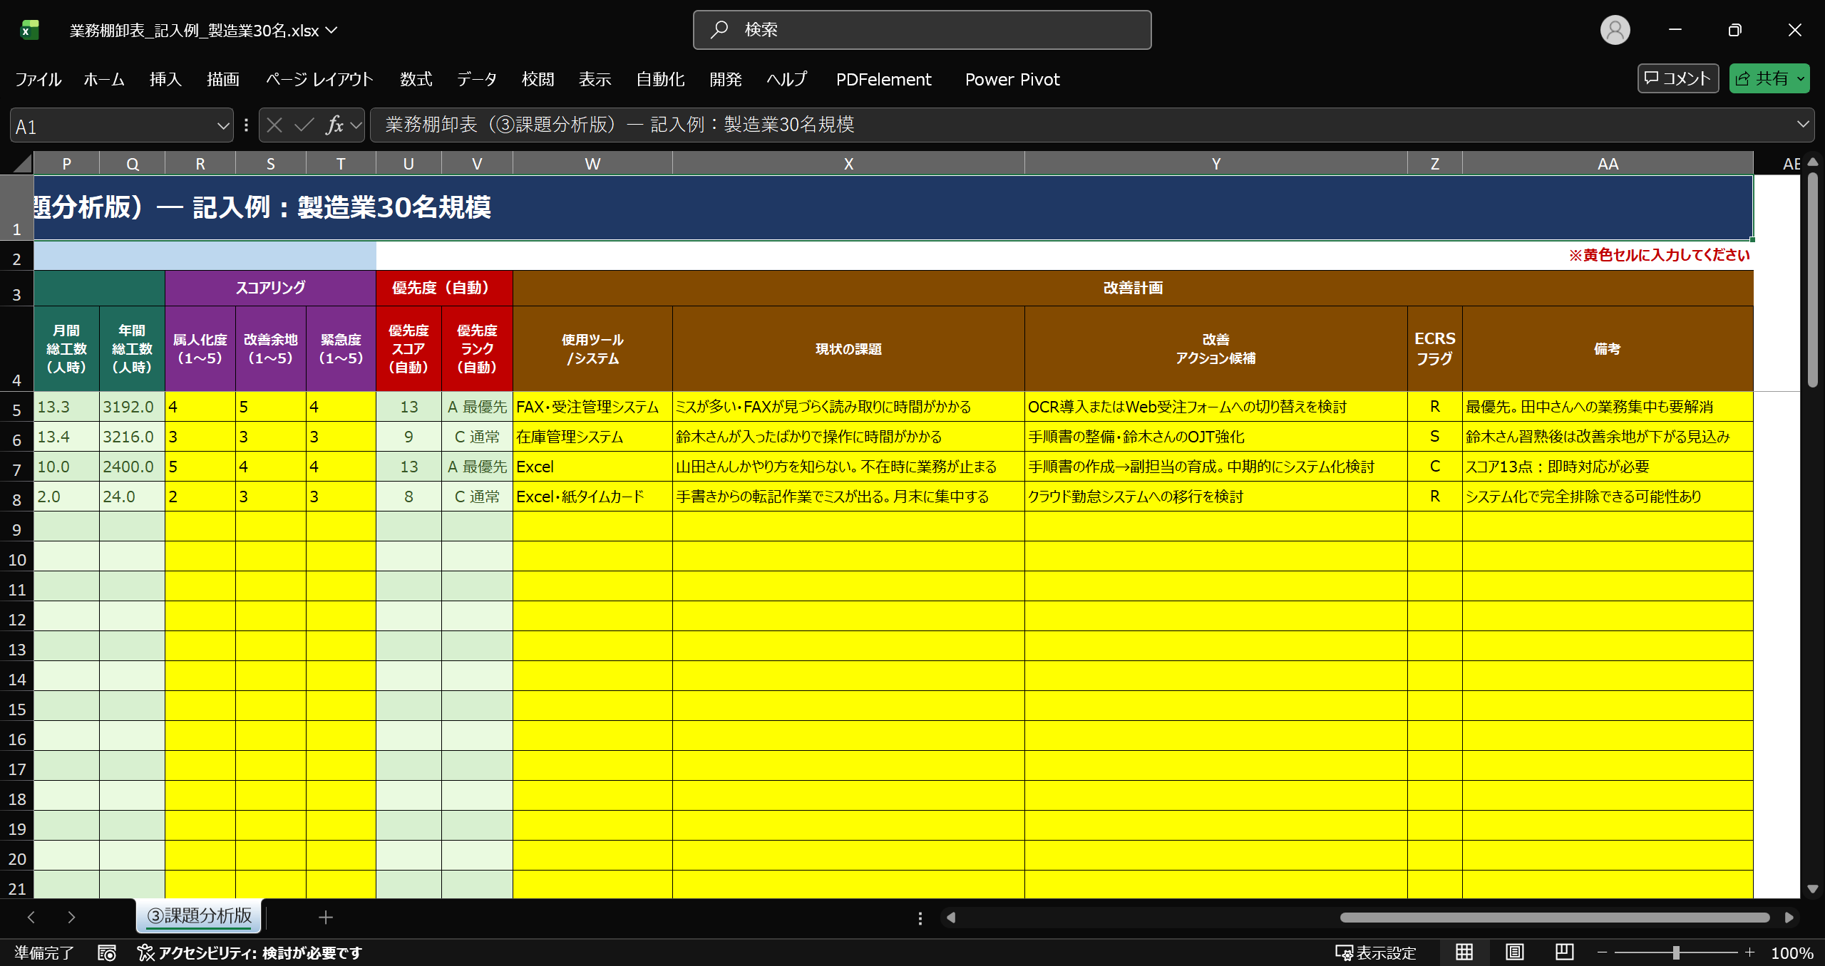Click the enter checkmark in formula bar
This screenshot has width=1825, height=966.
[304, 125]
